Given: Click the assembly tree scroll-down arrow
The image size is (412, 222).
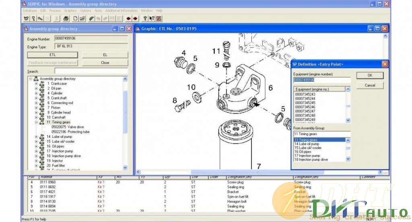Looking at the screenshot, I should tap(125, 168).
